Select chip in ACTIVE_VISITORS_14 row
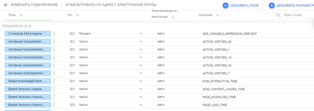314x111 pixels. click(x=28, y=57)
